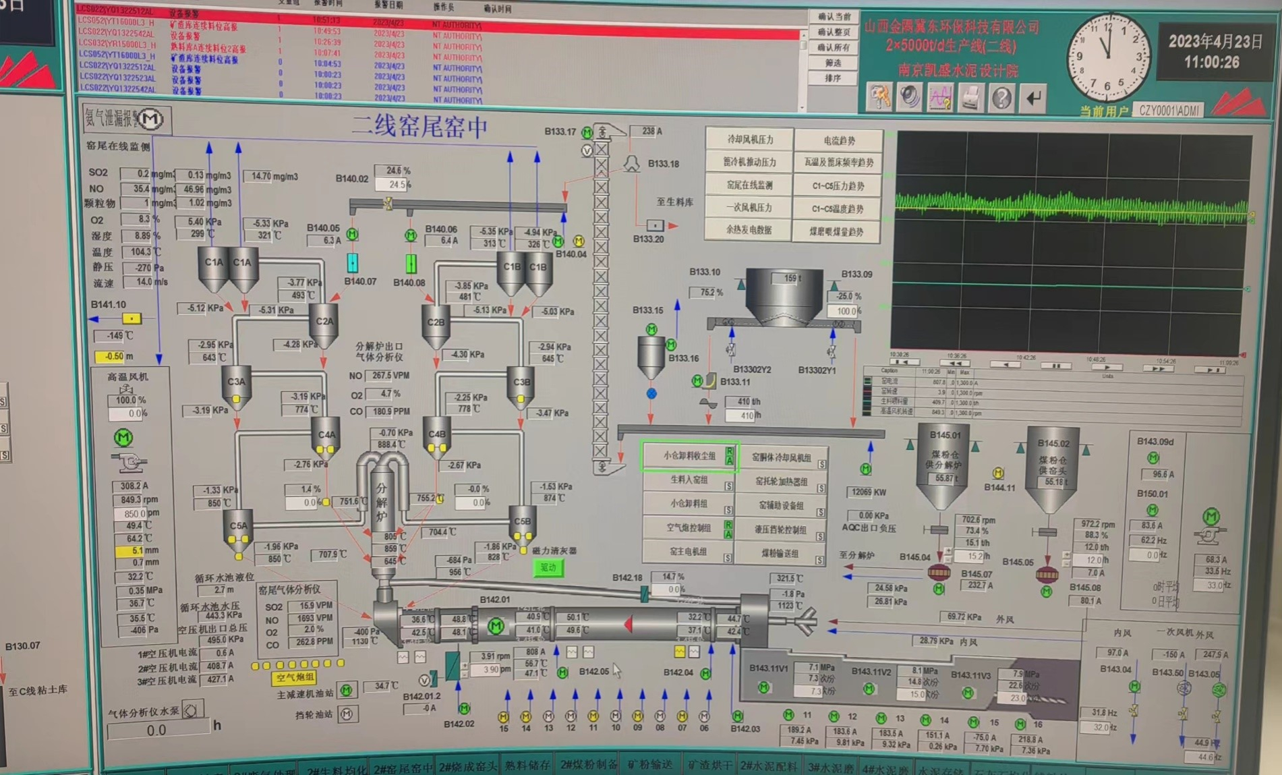
Task: Click the printer icon
Action: pyautogui.click(x=970, y=99)
